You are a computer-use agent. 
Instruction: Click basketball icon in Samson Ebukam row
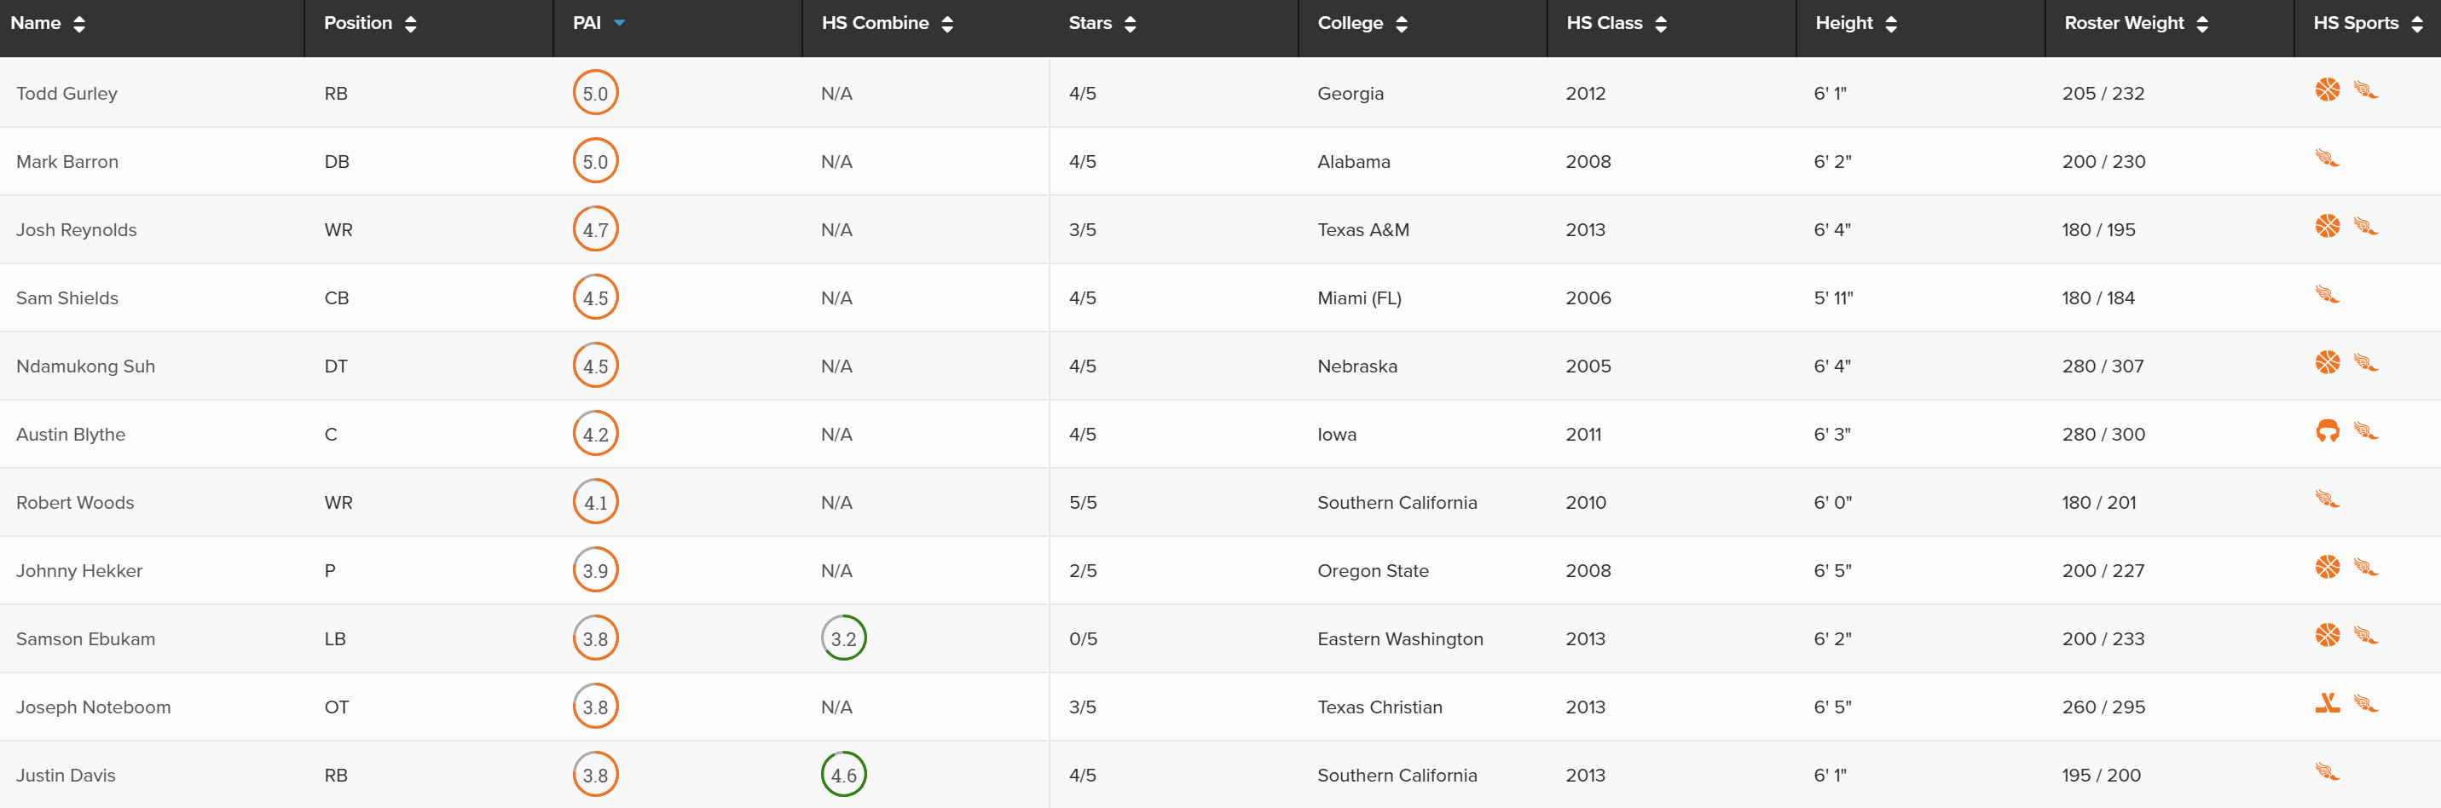click(2328, 636)
